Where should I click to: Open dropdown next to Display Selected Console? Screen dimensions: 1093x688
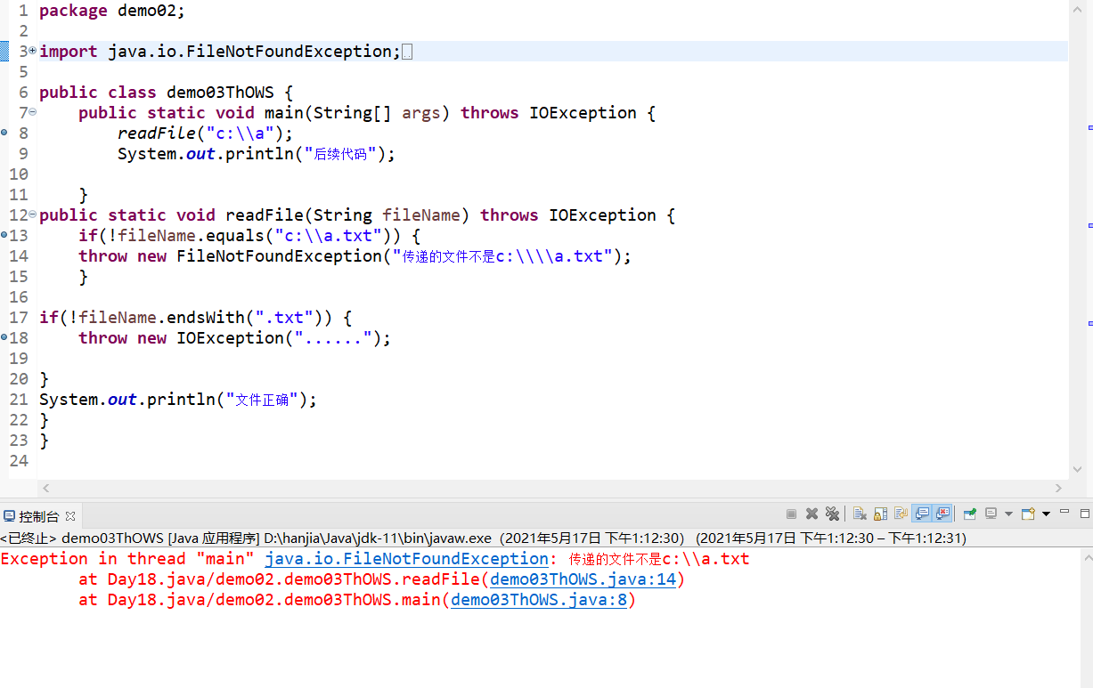pyautogui.click(x=1008, y=514)
